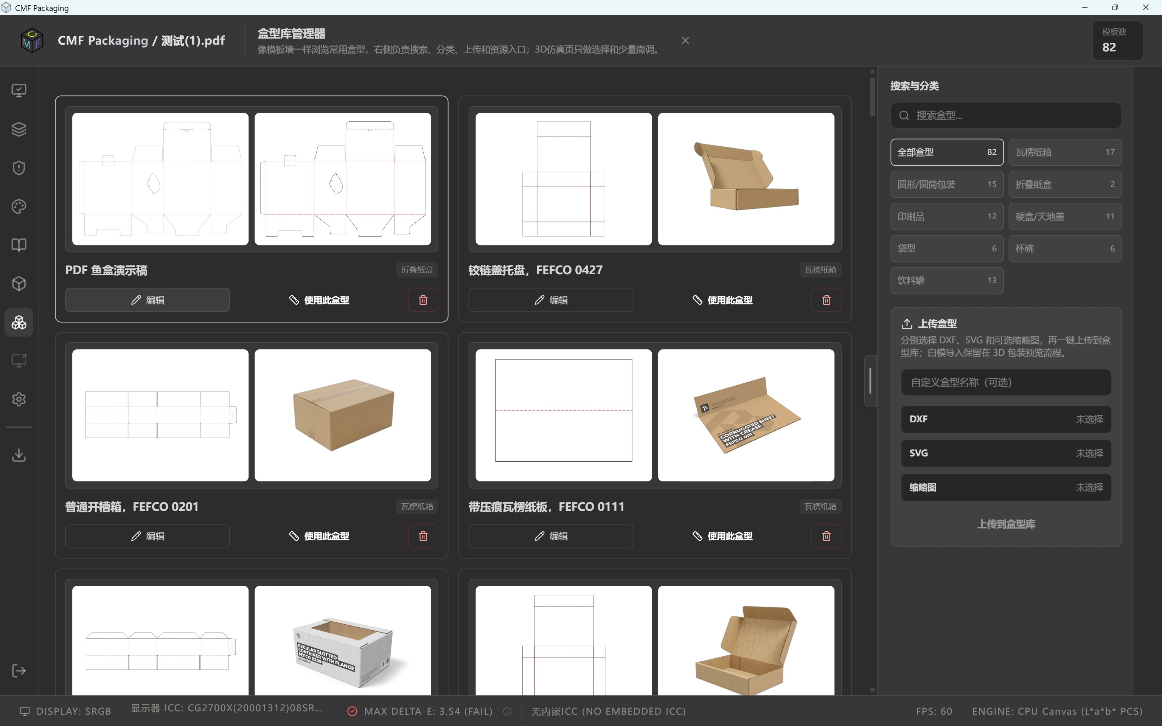Open the open-book sidebar icon

19,245
